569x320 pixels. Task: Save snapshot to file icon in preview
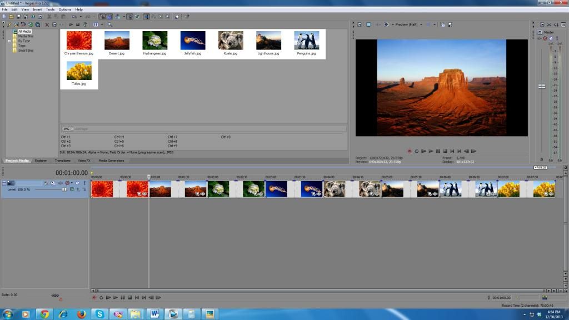pos(450,24)
